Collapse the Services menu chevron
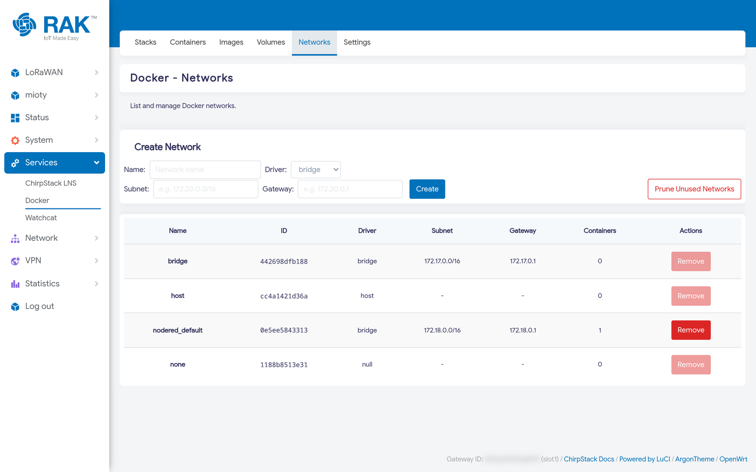The image size is (756, 472). coord(97,163)
